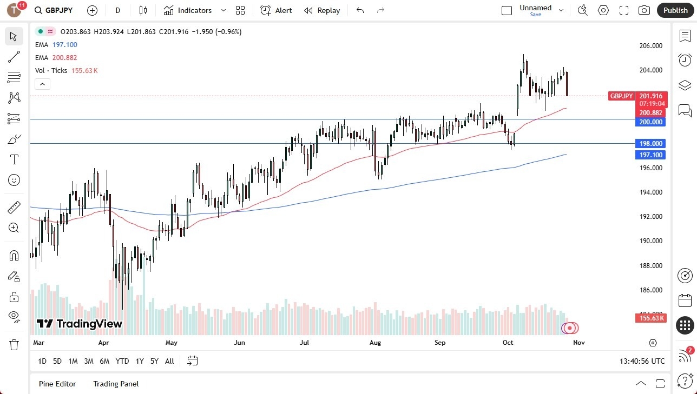Viewport: 697px width, 394px height.
Task: Open the Object Tree layers panel
Action: [685, 85]
